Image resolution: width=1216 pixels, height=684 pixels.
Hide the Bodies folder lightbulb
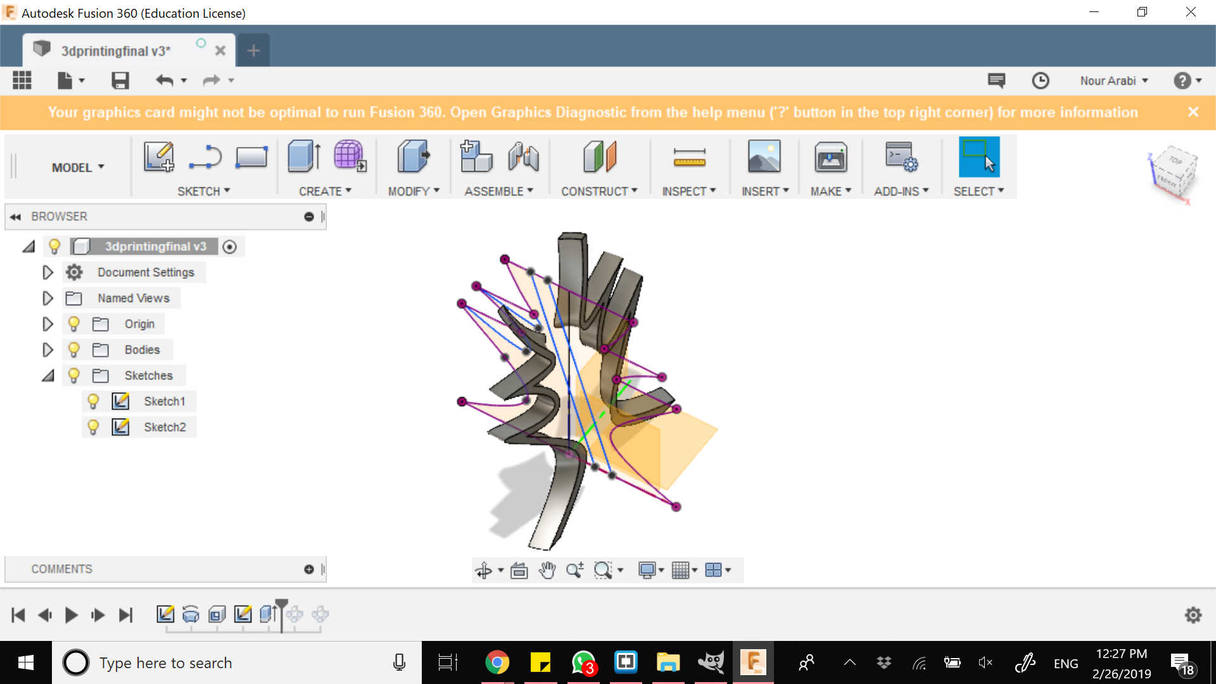coord(73,350)
